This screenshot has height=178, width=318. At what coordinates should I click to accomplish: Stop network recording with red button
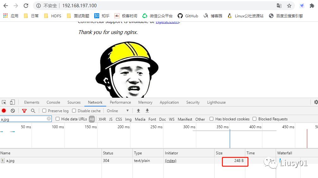(x=4, y=111)
